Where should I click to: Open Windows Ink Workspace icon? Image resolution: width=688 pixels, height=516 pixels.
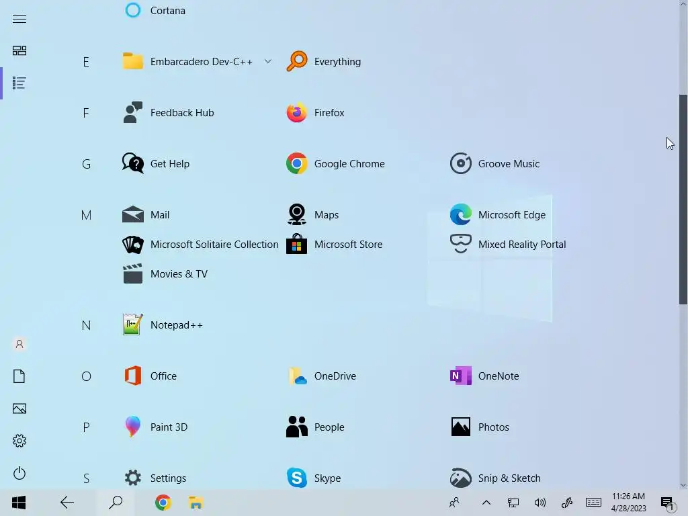tap(566, 503)
